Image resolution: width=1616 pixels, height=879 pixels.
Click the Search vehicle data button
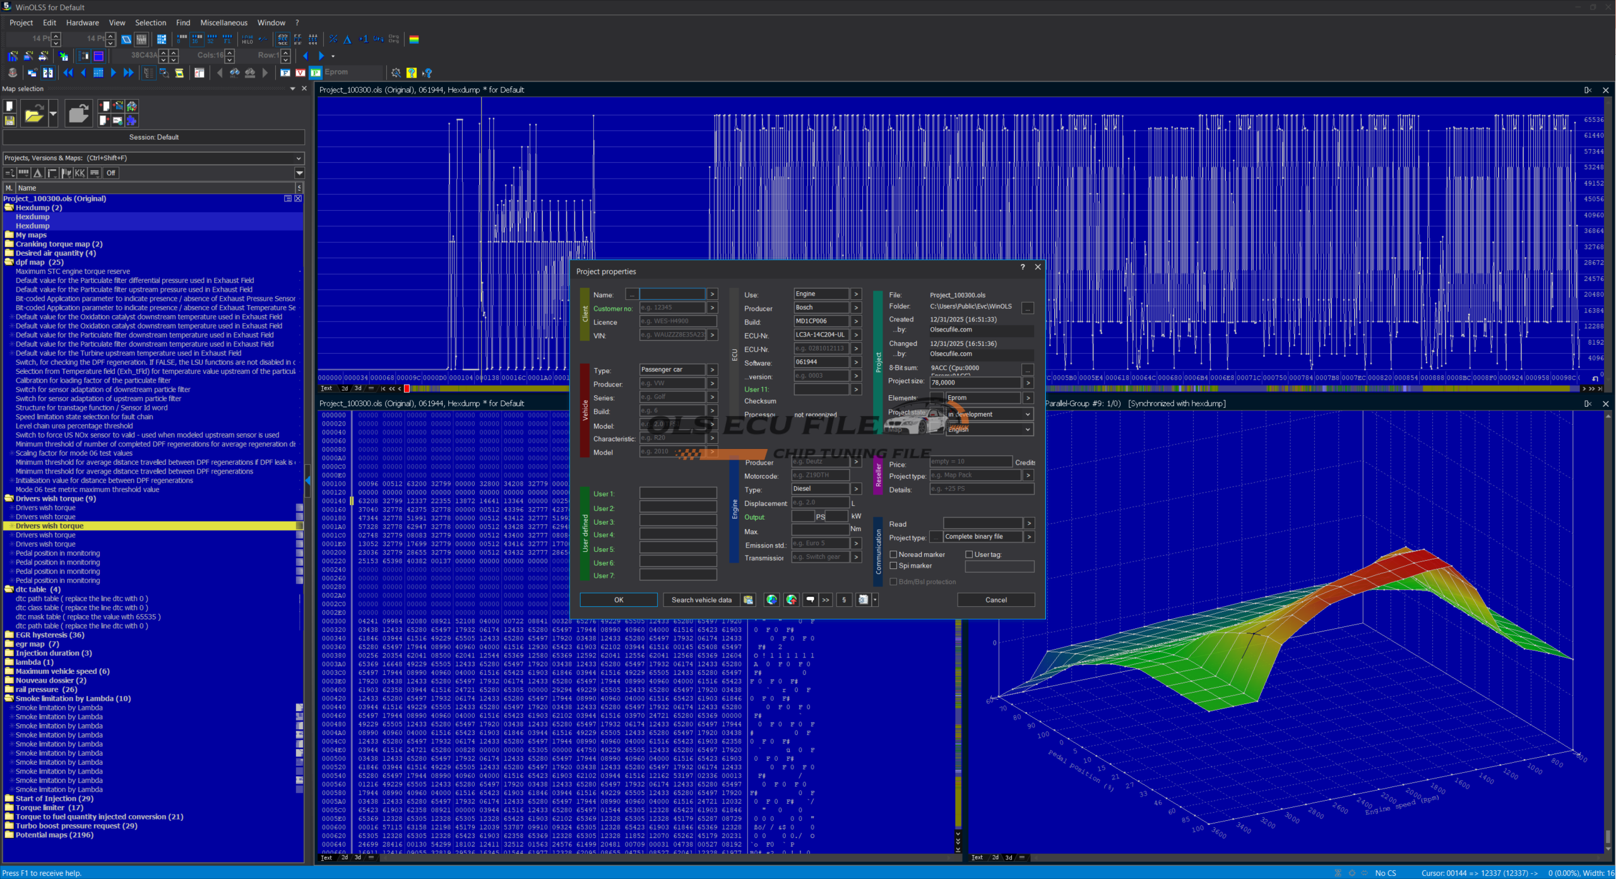click(701, 600)
